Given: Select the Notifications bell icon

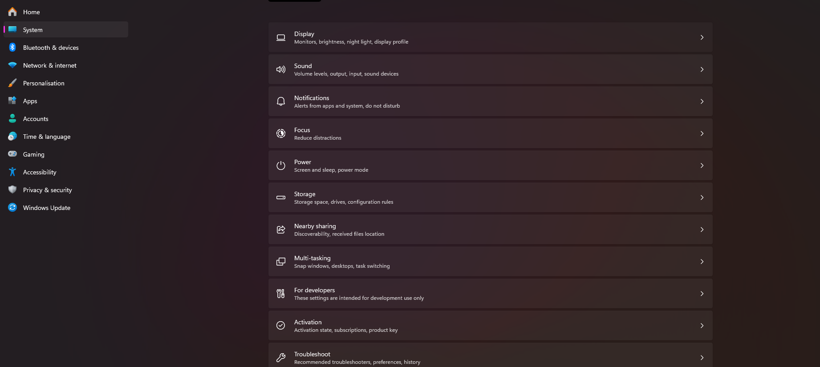Looking at the screenshot, I should (x=280, y=101).
